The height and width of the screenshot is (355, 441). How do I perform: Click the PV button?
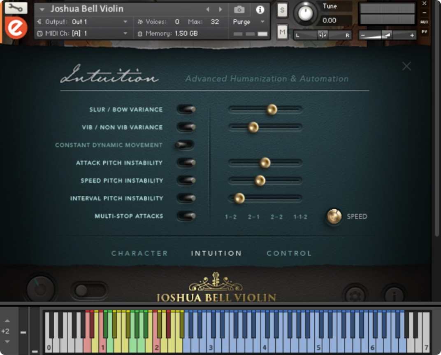(x=425, y=32)
